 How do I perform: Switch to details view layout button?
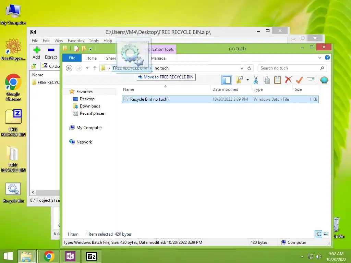318,234
